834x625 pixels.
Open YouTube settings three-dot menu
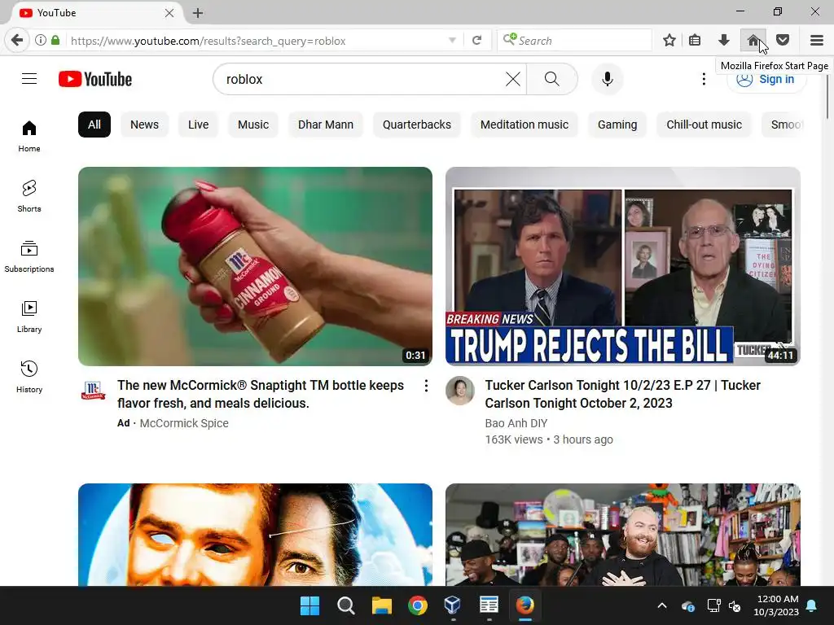click(x=704, y=79)
